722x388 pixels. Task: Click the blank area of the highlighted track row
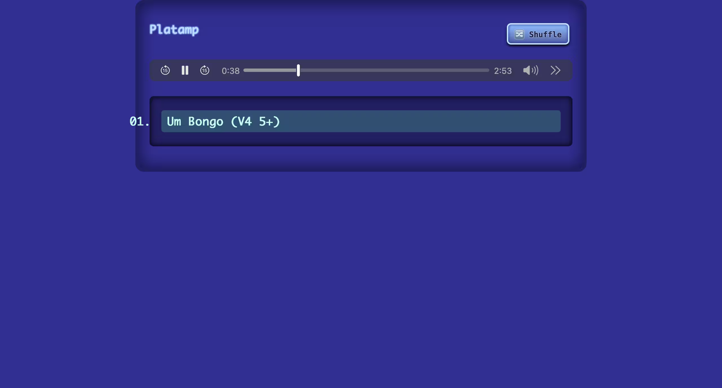tap(420, 121)
